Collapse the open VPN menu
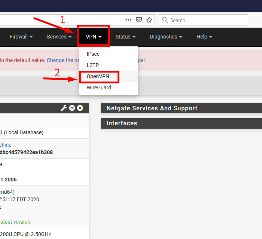The height and width of the screenshot is (239, 262). (94, 37)
